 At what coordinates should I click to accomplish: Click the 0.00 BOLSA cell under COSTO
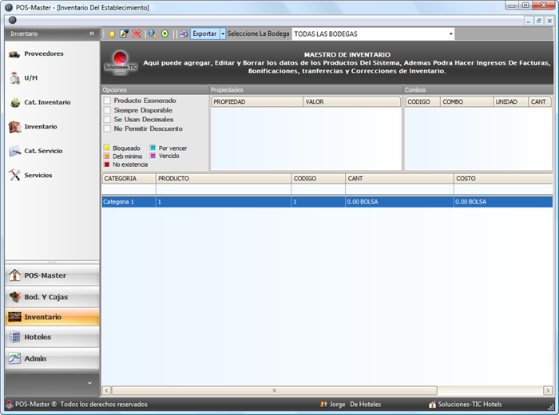tap(503, 202)
